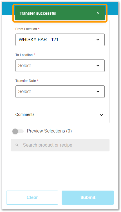Expand Comments section using its chevron

pos(101,115)
